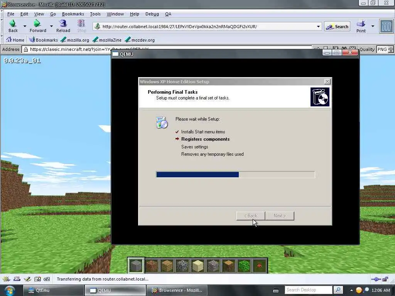Click the online/offline plug status icon
Image resolution: width=395 pixels, height=296 pixels.
[x=376, y=279]
